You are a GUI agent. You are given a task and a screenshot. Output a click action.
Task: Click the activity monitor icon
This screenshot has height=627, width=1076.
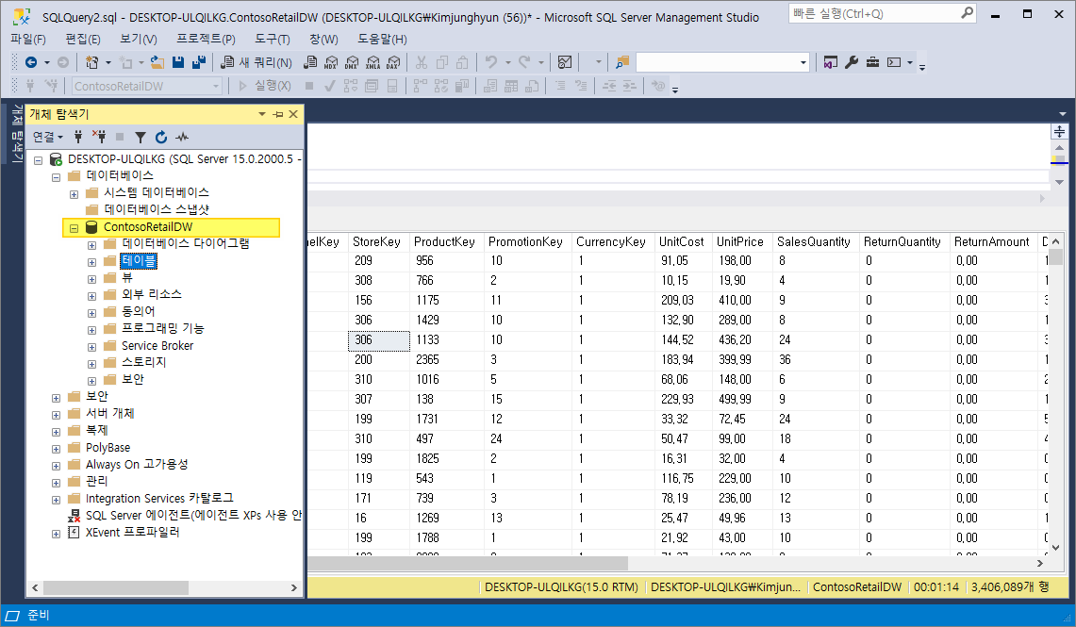click(565, 62)
